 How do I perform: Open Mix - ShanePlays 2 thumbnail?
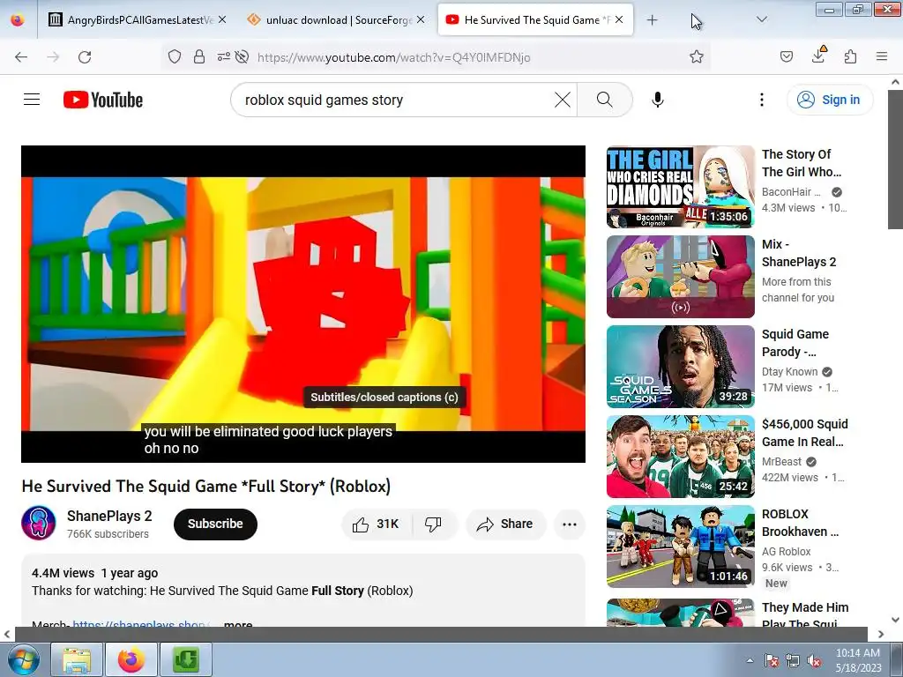[680, 276]
